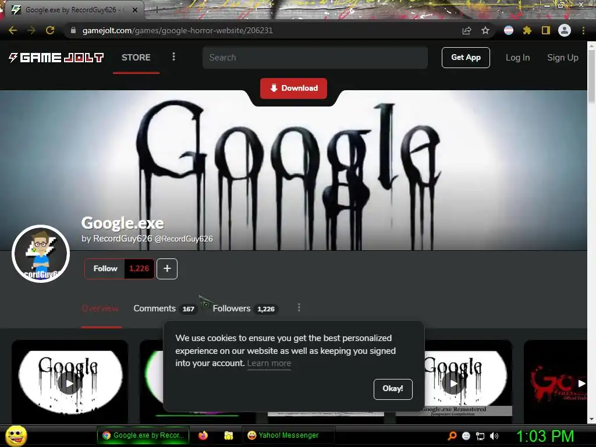This screenshot has height=447, width=596.
Task: Share this page using the share icon
Action: (467, 30)
